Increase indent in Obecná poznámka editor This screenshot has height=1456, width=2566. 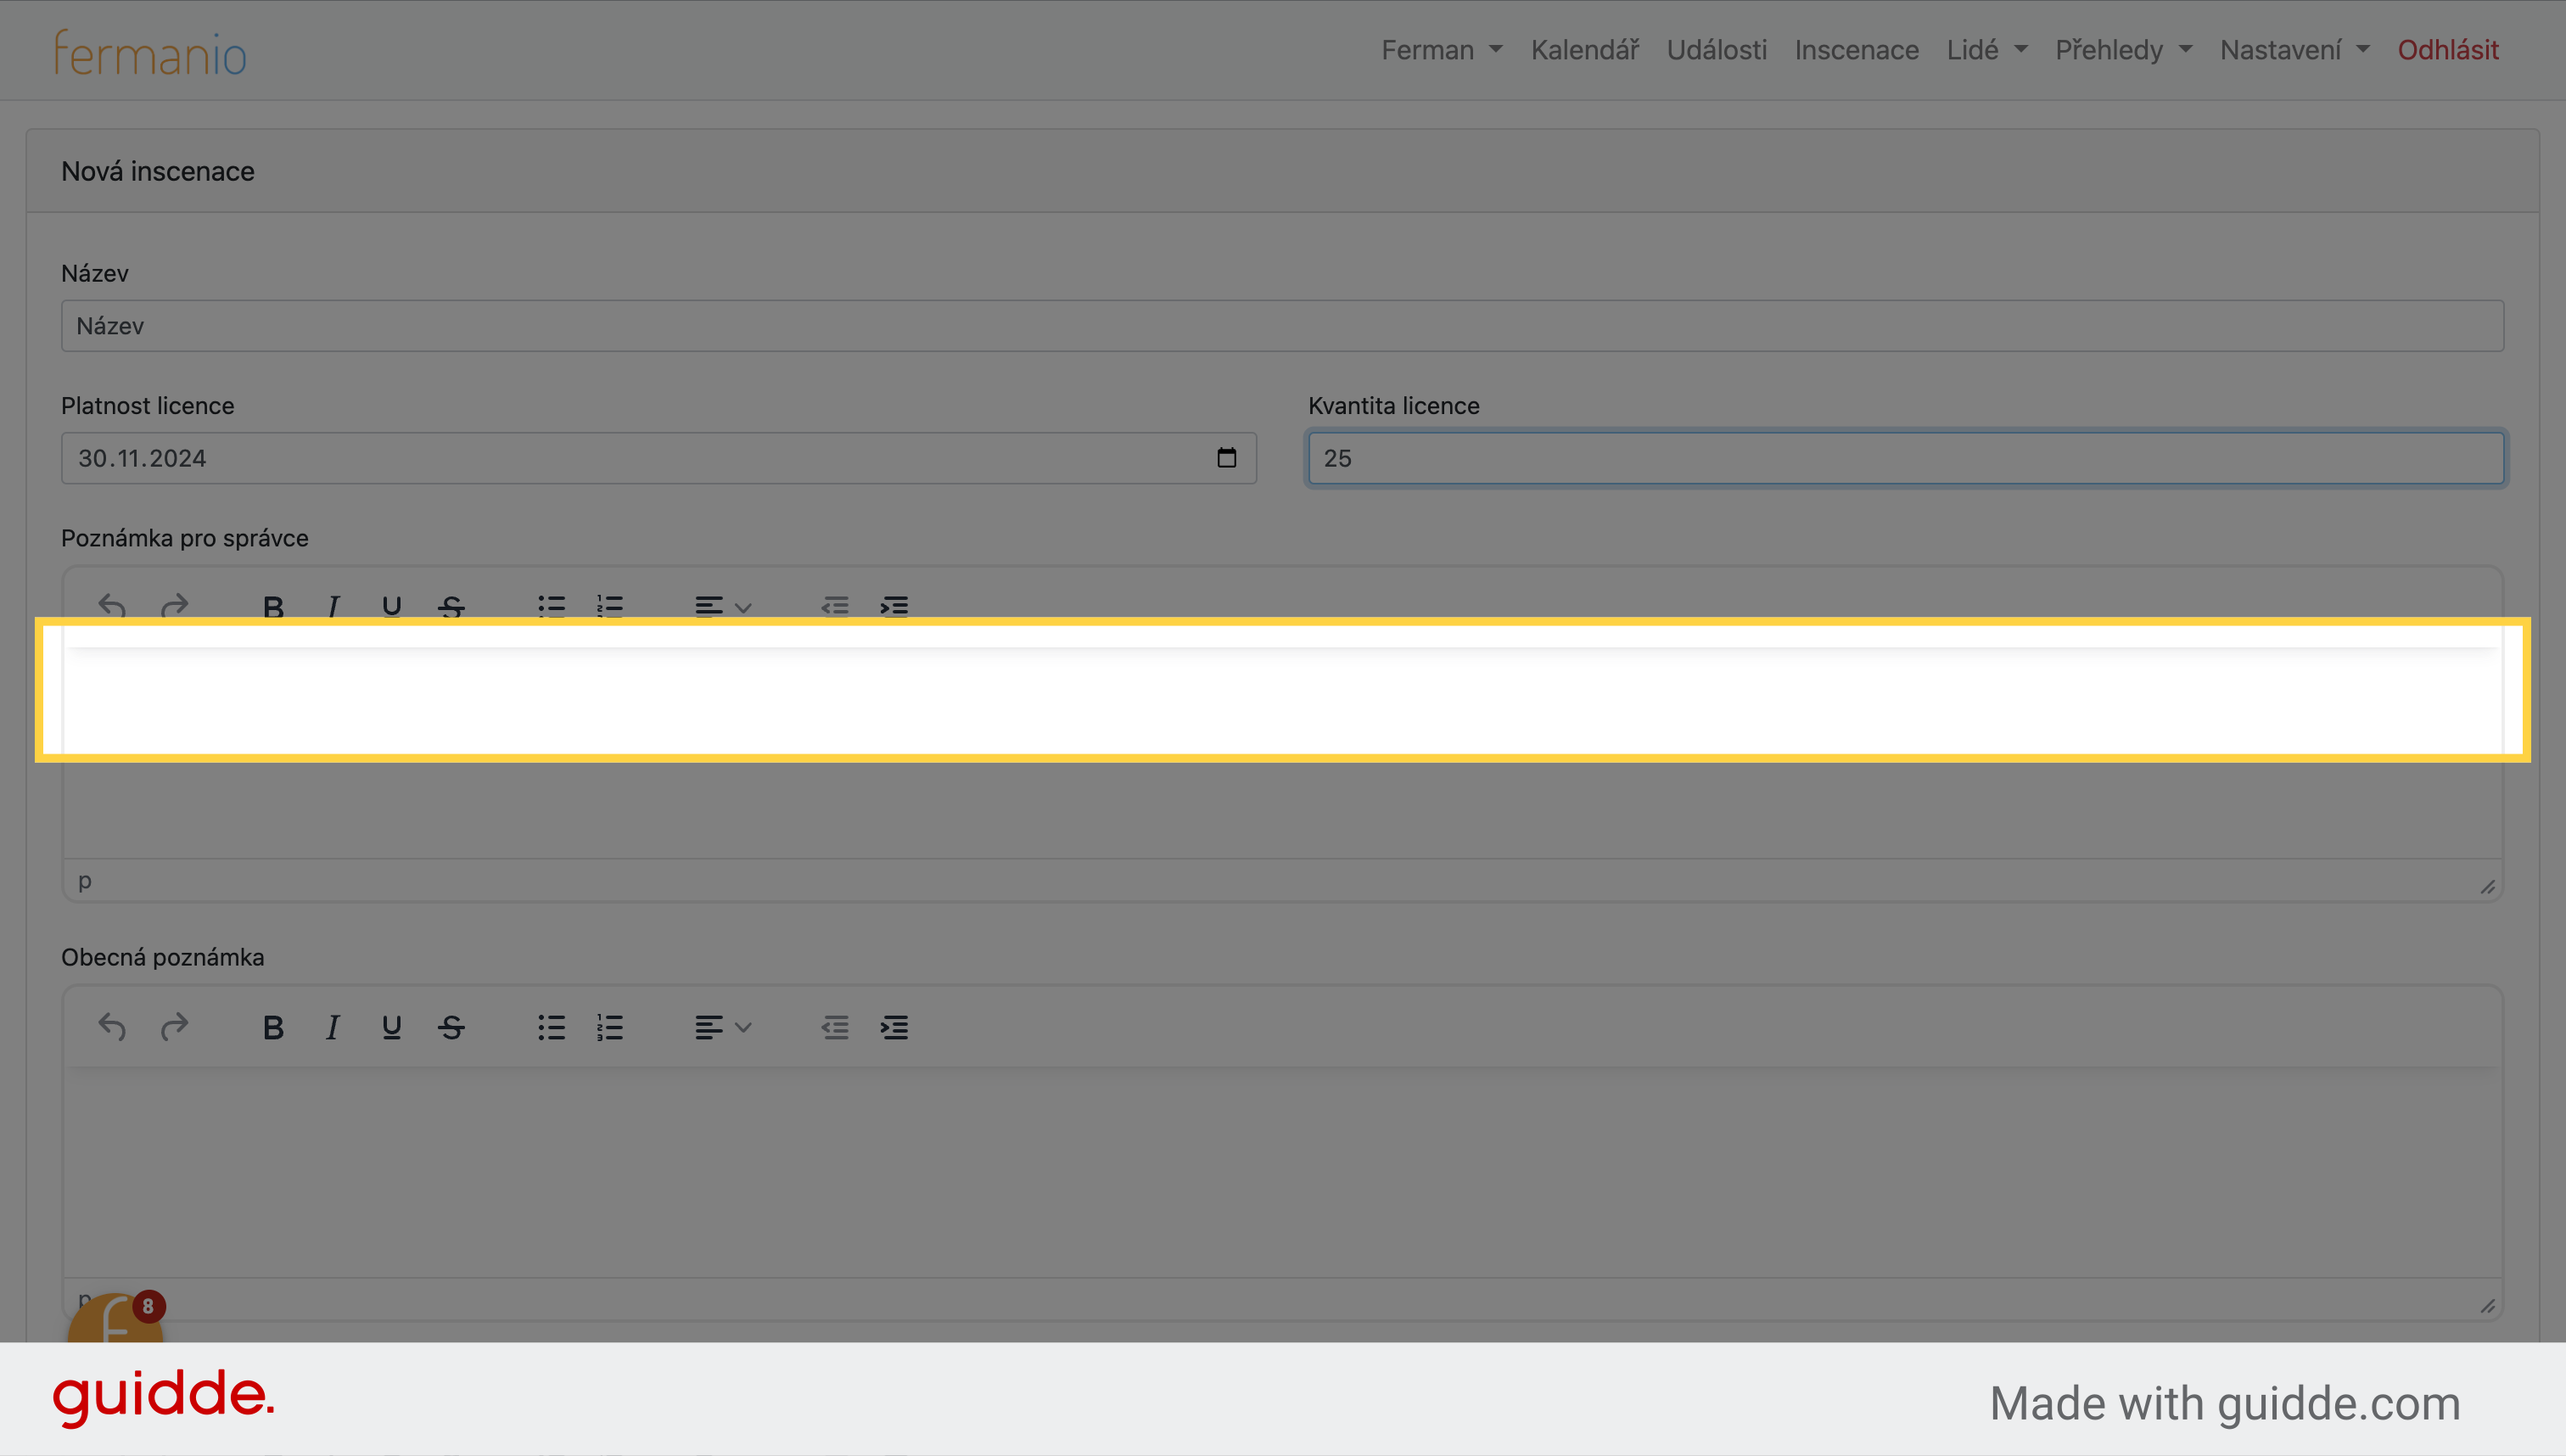[x=894, y=1027]
